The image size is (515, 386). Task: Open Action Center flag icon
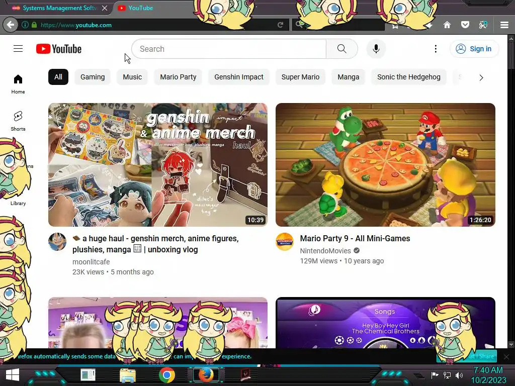[x=435, y=375]
